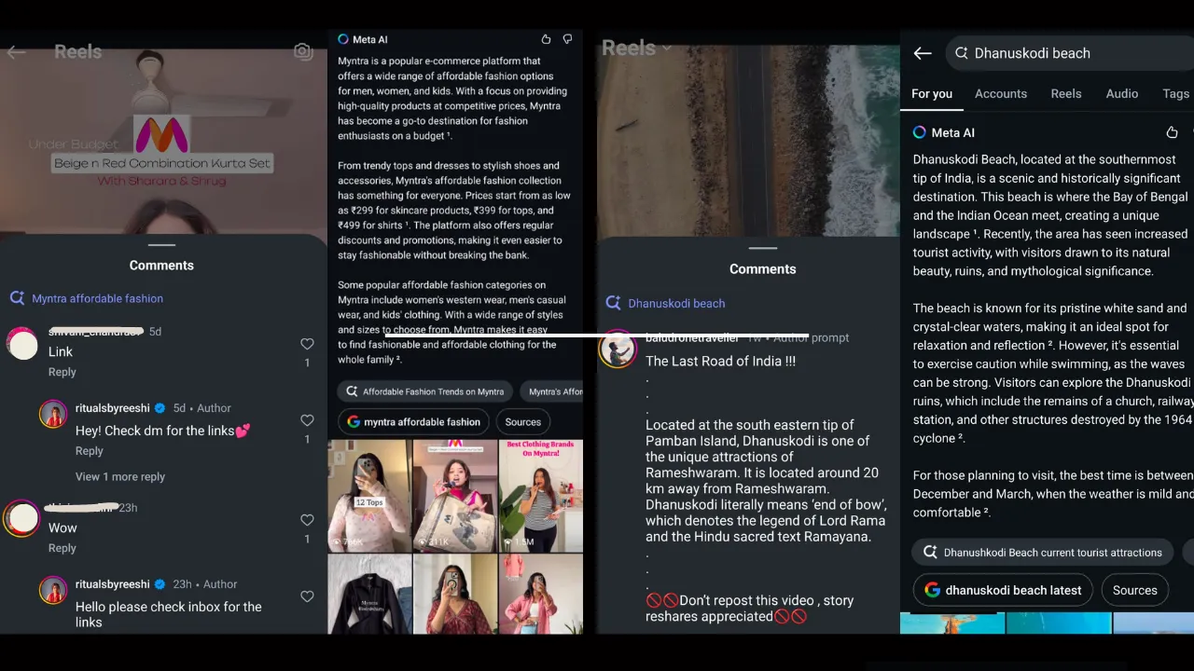Go back from the Myntra reel
The image size is (1194, 671).
pyautogui.click(x=16, y=52)
